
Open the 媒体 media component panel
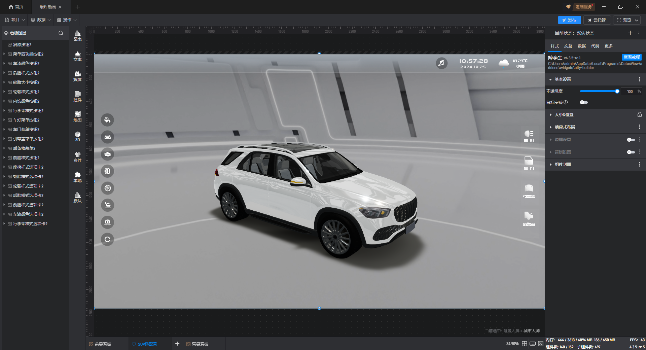click(x=77, y=76)
